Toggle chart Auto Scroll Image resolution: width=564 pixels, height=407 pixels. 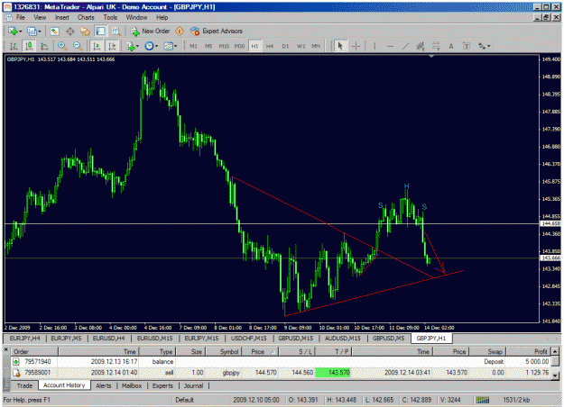click(x=97, y=46)
